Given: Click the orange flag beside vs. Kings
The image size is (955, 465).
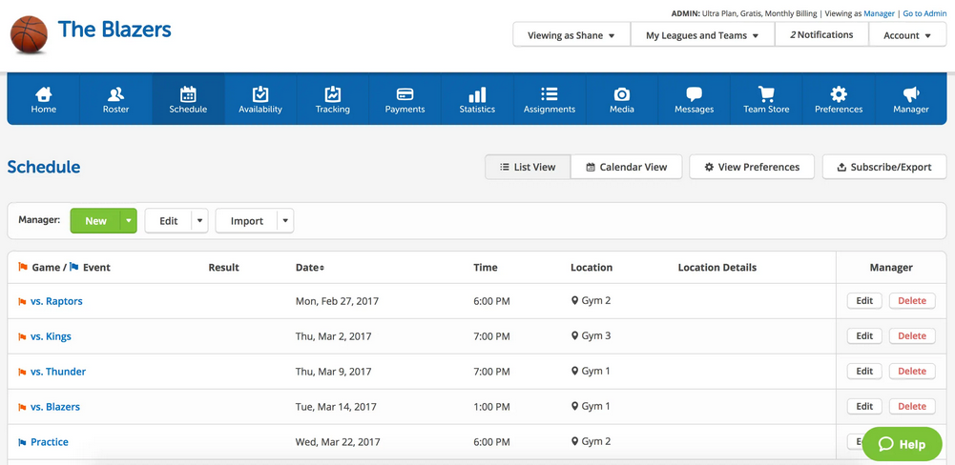Looking at the screenshot, I should (x=22, y=336).
